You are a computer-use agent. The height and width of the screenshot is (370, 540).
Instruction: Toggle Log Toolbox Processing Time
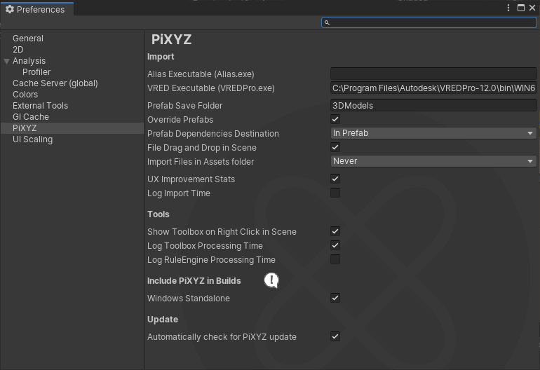point(335,245)
